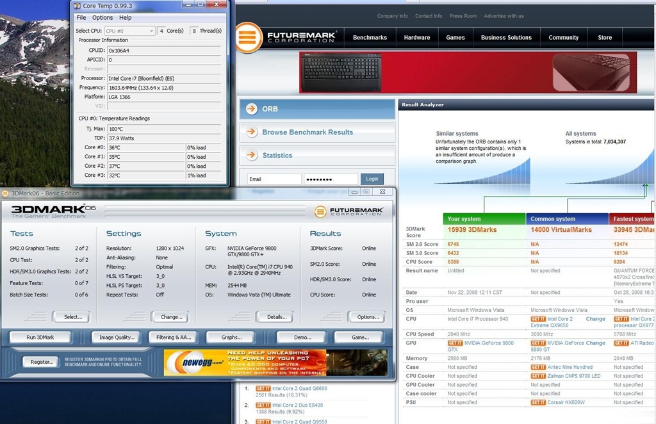Follow the Company Info link
This screenshot has width=656, height=424.
pos(393,16)
